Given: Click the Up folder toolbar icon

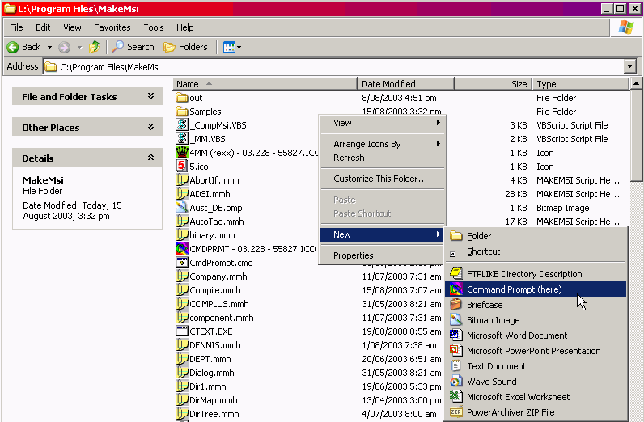Looking at the screenshot, I should [95, 47].
